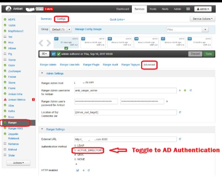The image size is (222, 178).
Task: Select NONE authentication method
Action: click(x=75, y=159)
